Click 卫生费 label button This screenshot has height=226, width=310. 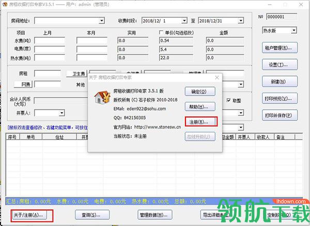pyautogui.click(x=76, y=73)
